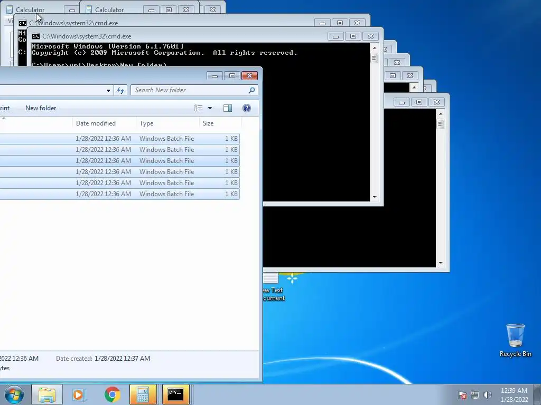Close the rightmost cmd window
Image resolution: width=541 pixels, height=405 pixels.
[436, 102]
